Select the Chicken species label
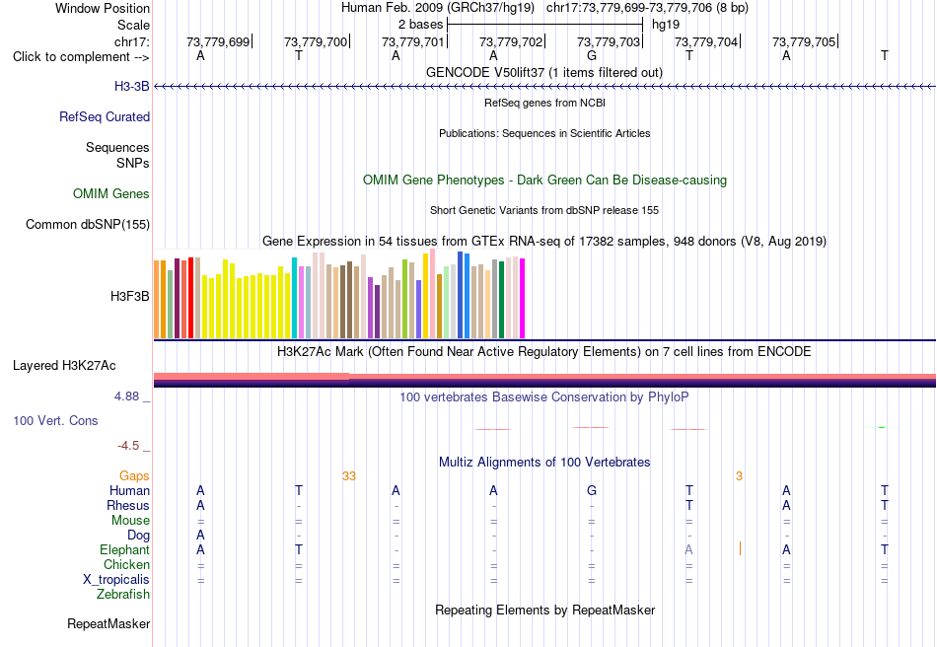Viewport: 937px width, 647px height. tap(126, 564)
